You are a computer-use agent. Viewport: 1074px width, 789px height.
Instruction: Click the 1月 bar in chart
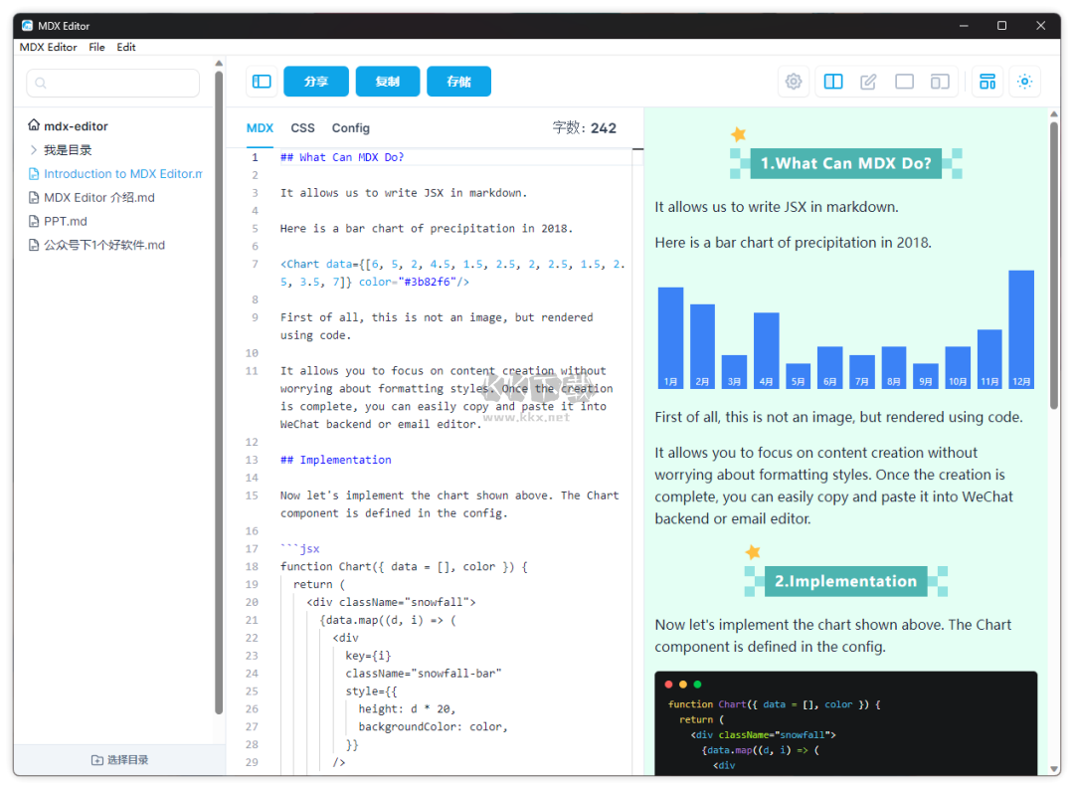coord(670,338)
